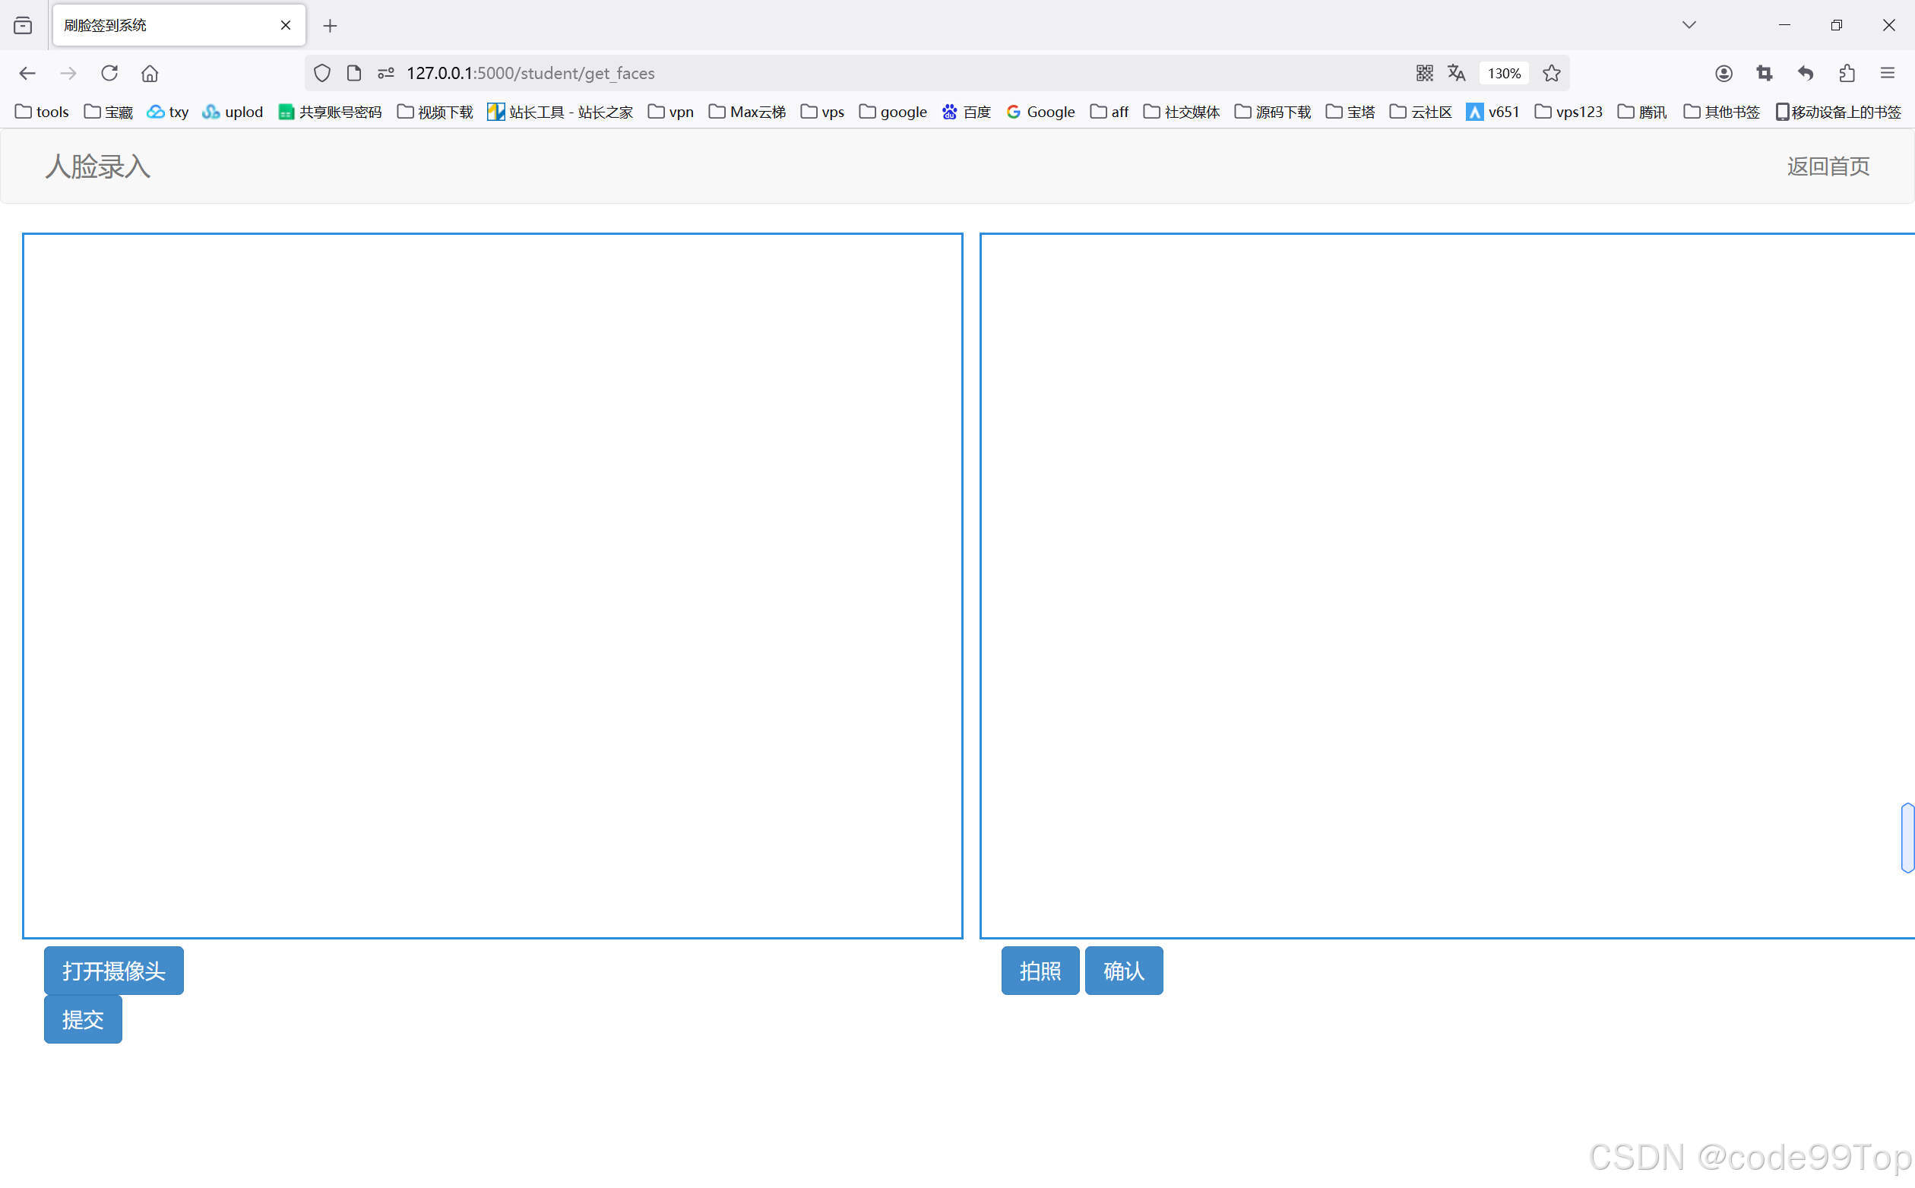This screenshot has height=1188, width=1915.
Task: Open the txy bookmark
Action: [x=168, y=112]
